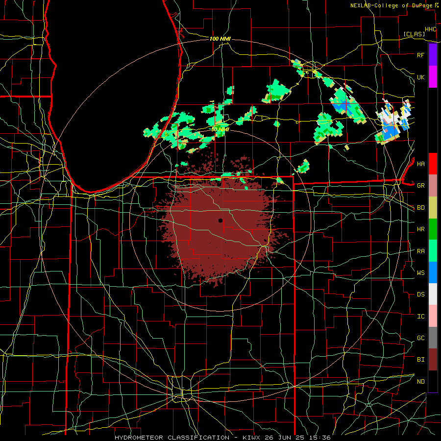The image size is (441, 441).
Task: Click the 'DS' legend label
Action: tap(421, 294)
